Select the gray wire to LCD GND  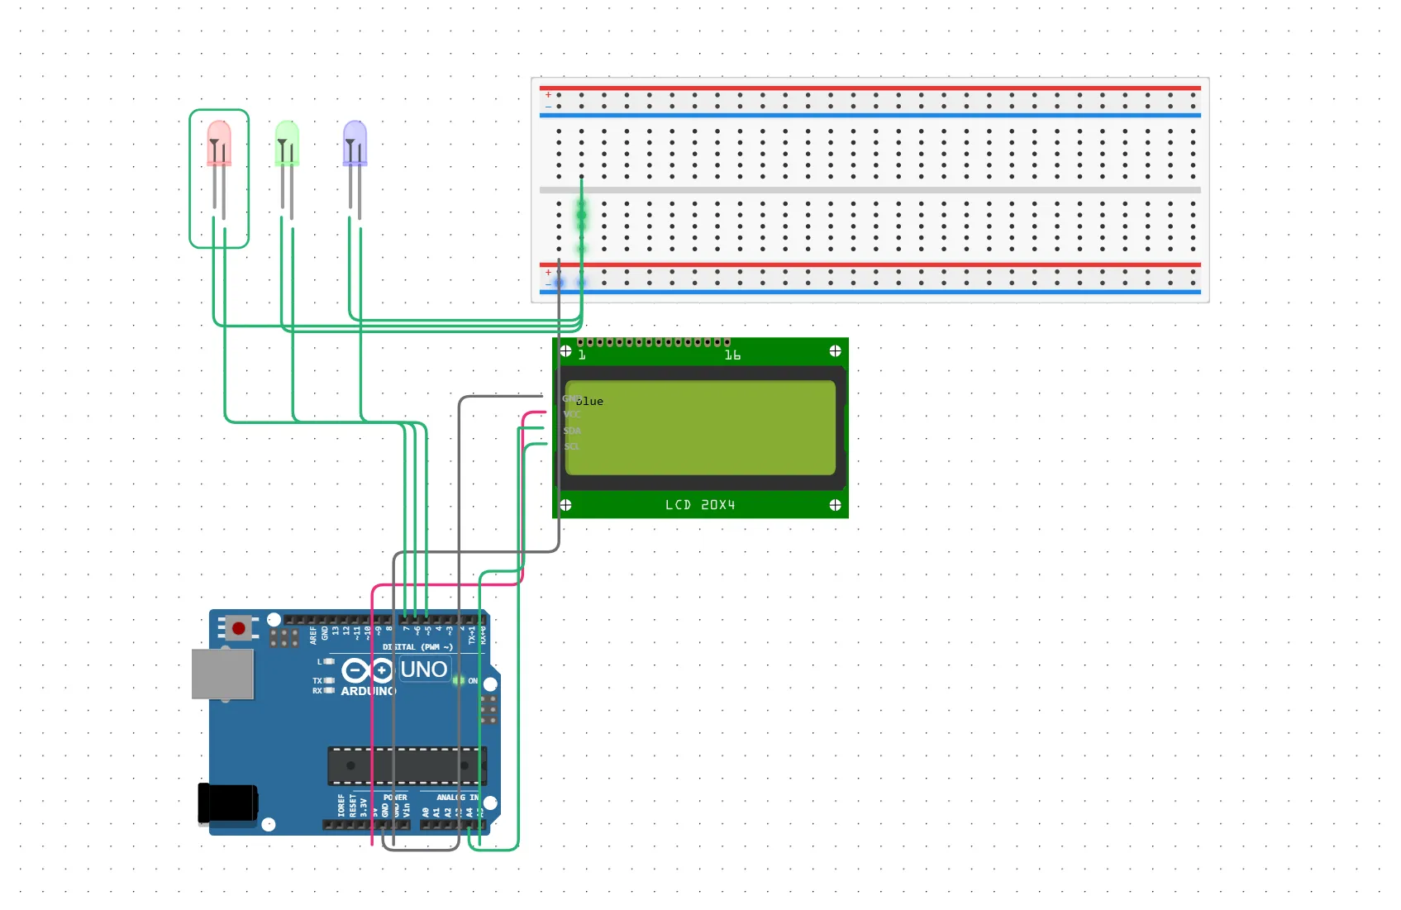[x=500, y=397]
